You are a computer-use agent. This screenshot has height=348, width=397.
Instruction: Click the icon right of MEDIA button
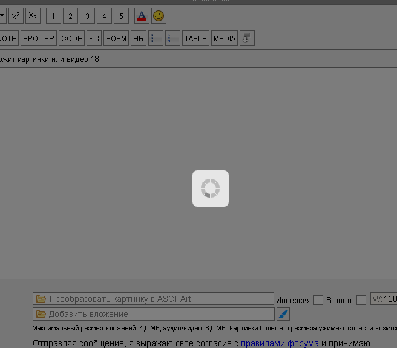pos(247,38)
